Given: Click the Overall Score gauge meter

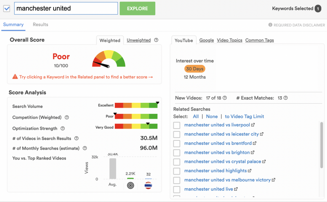Looking at the screenshot, I should click(108, 59).
